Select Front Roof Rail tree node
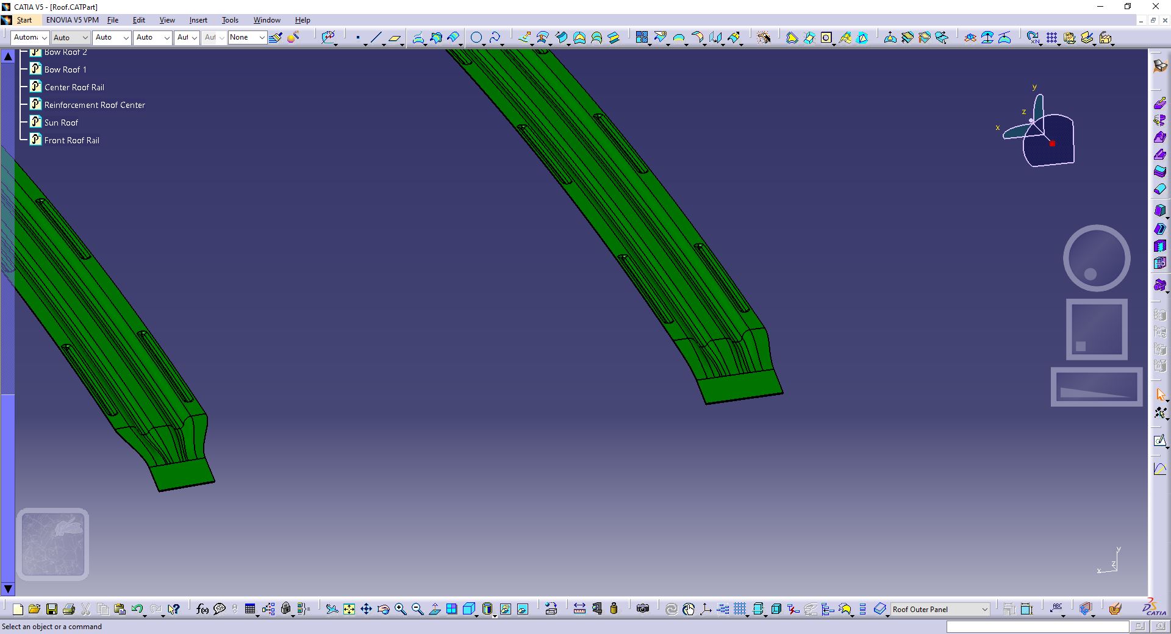Viewport: 1171px width, 634px height. click(x=72, y=140)
